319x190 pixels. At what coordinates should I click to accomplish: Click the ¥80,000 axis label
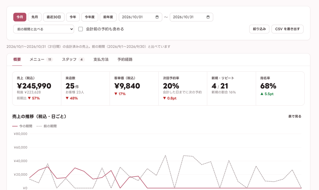click(20, 134)
